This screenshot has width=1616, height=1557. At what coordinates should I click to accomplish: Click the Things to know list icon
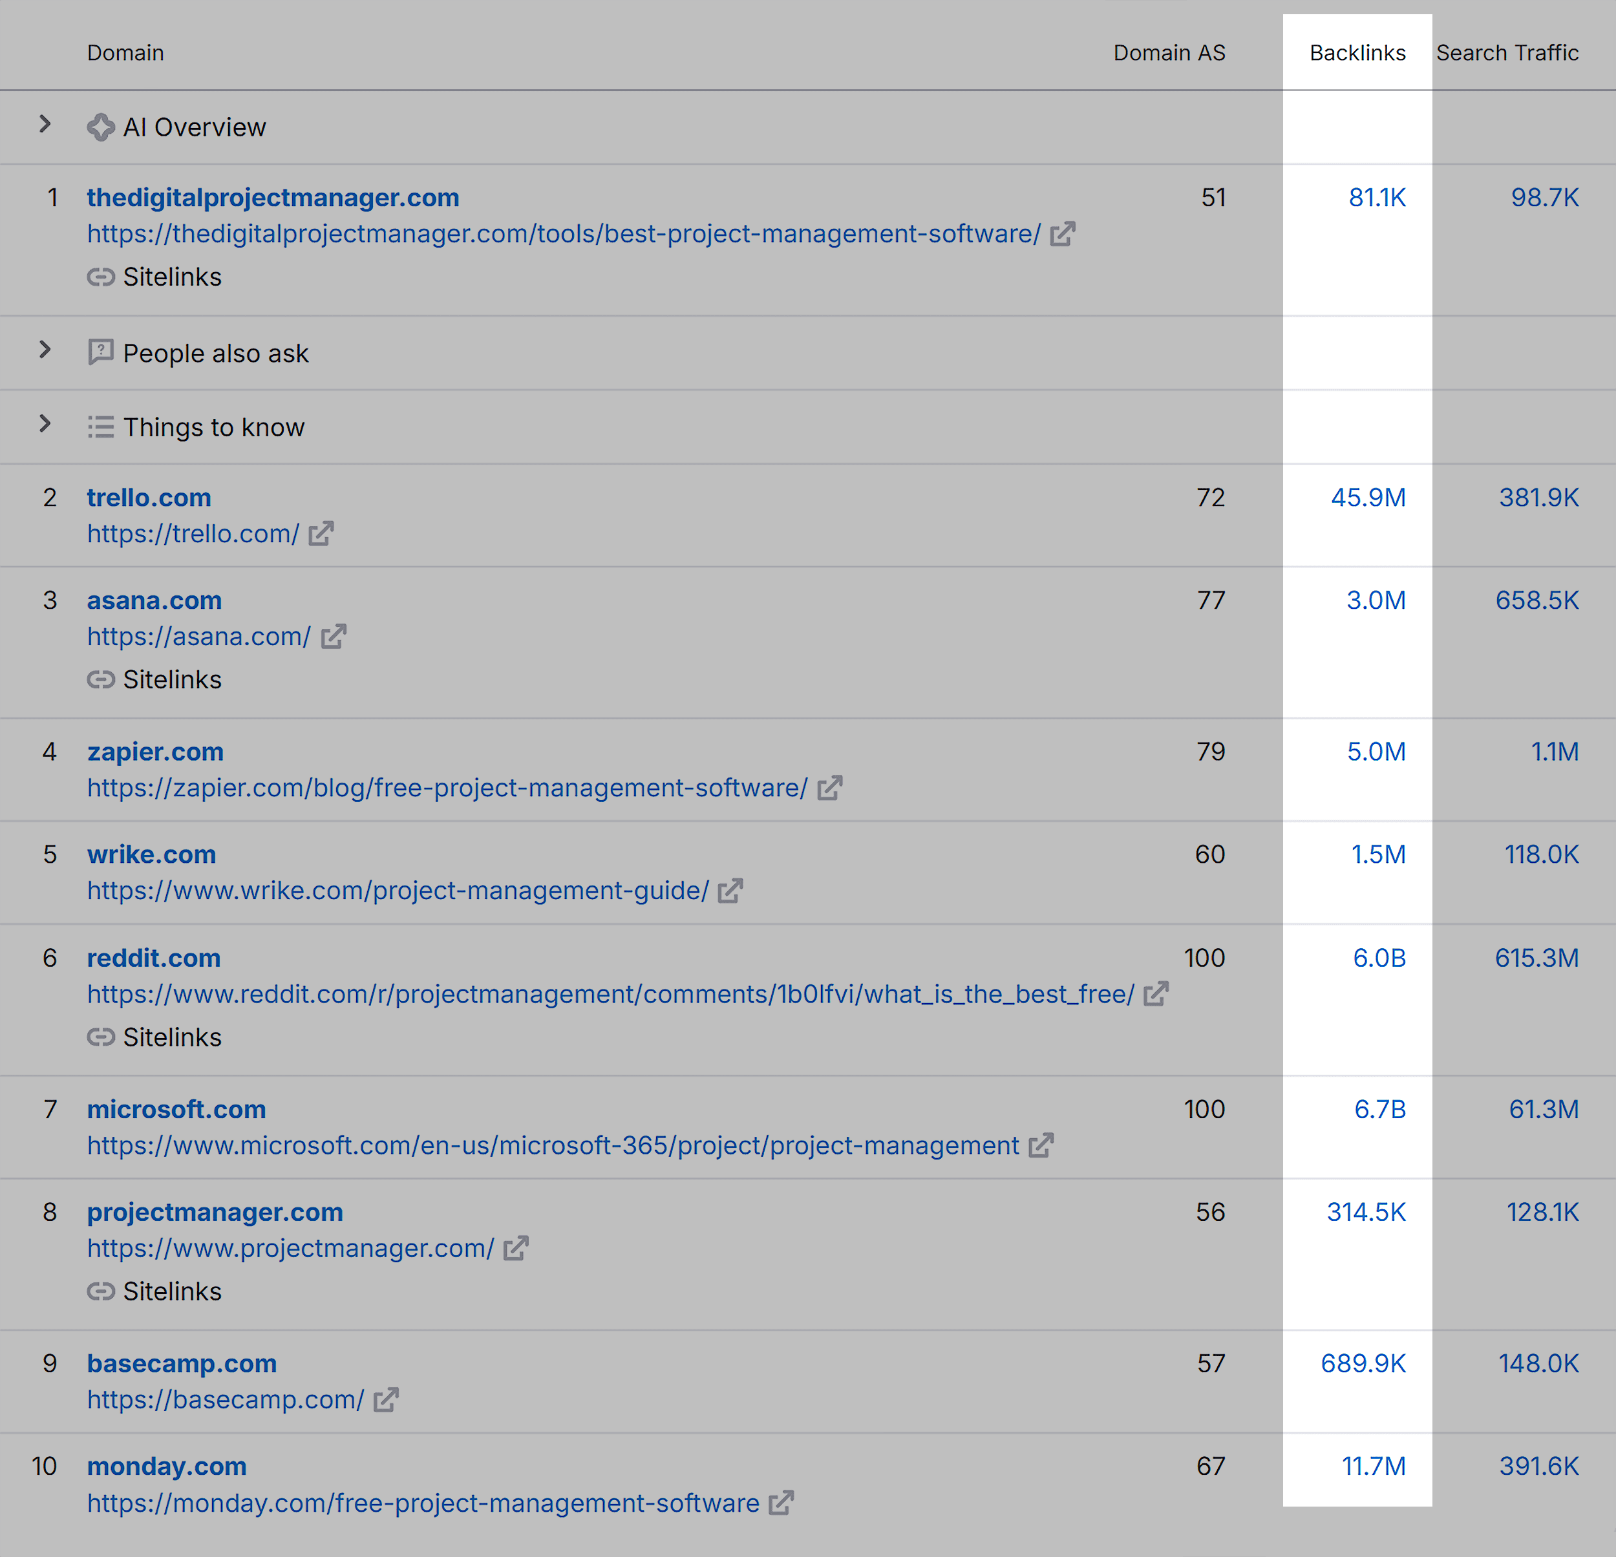click(x=101, y=427)
